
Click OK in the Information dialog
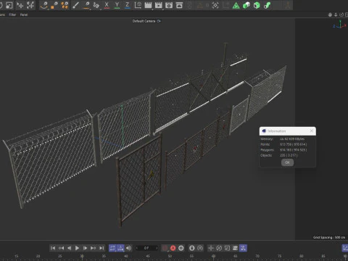point(287,162)
